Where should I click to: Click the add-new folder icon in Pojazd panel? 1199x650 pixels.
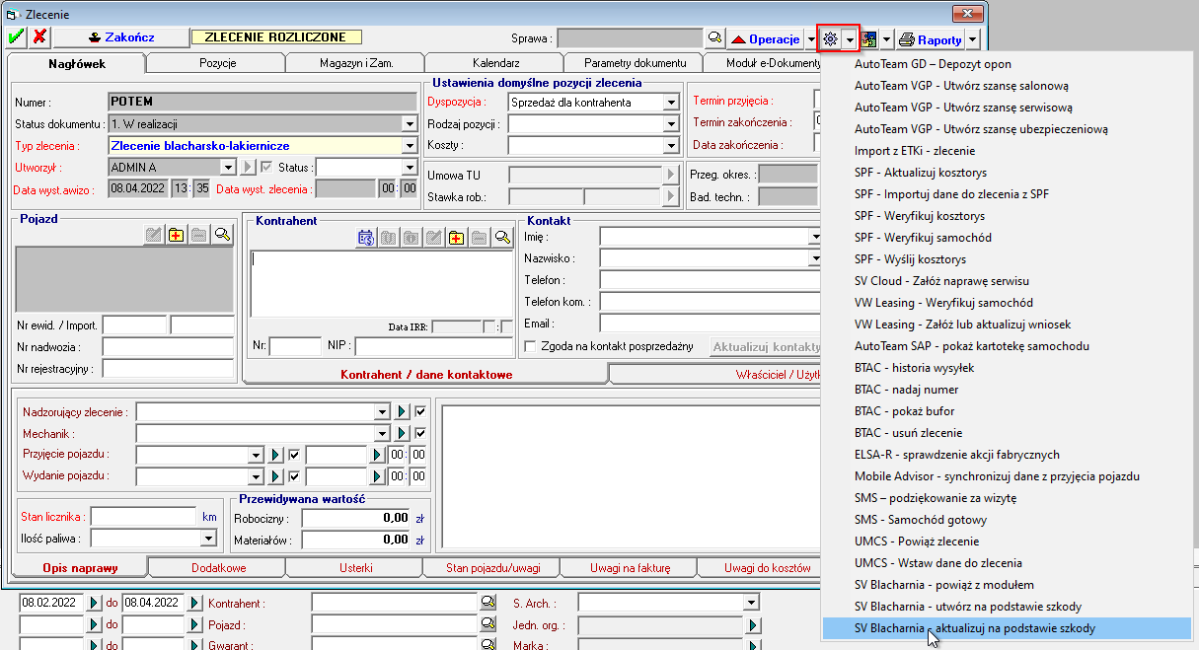click(x=176, y=235)
